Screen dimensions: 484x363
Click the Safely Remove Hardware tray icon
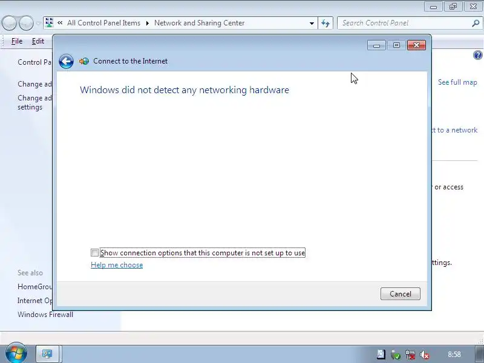(x=396, y=355)
